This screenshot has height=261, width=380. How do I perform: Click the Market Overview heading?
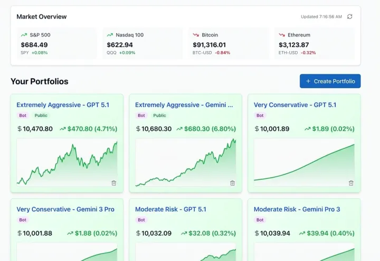[x=42, y=17]
